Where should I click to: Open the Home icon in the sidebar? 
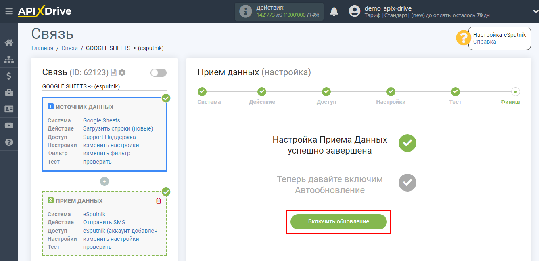point(9,43)
